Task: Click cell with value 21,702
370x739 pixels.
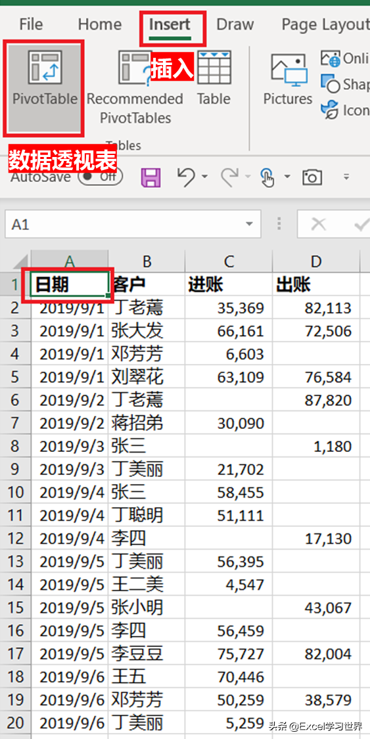Action: 229,470
